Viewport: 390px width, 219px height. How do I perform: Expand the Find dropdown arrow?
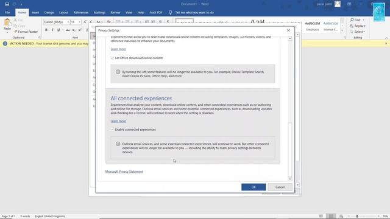pyautogui.click(x=363, y=20)
